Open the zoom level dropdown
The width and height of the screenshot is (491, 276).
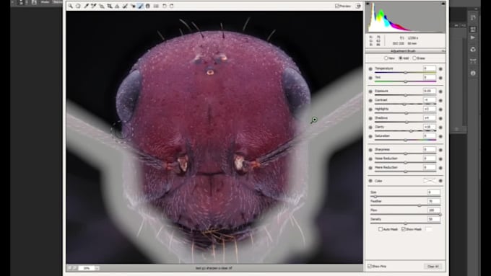[x=97, y=268]
